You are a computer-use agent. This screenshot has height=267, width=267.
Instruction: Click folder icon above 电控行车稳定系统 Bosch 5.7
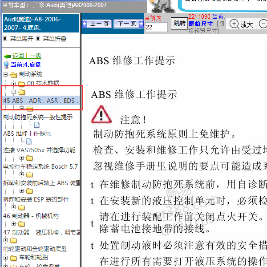29,158
